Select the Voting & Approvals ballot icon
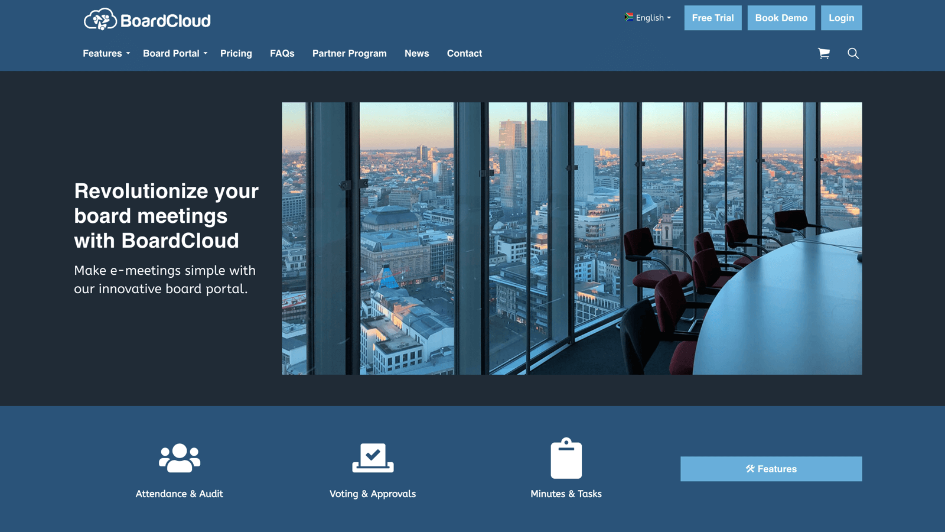945x532 pixels. coord(372,456)
